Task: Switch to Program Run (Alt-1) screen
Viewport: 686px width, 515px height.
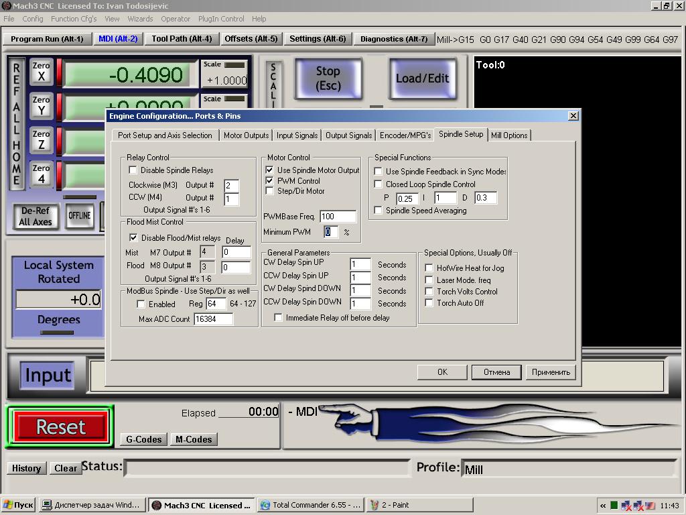Action: point(48,39)
